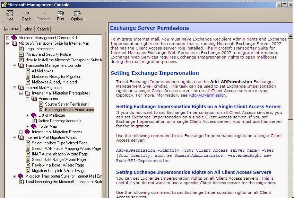Click page icon beside Source Server Permissions
This screenshot has height=198, width=294.
(x=41, y=104)
